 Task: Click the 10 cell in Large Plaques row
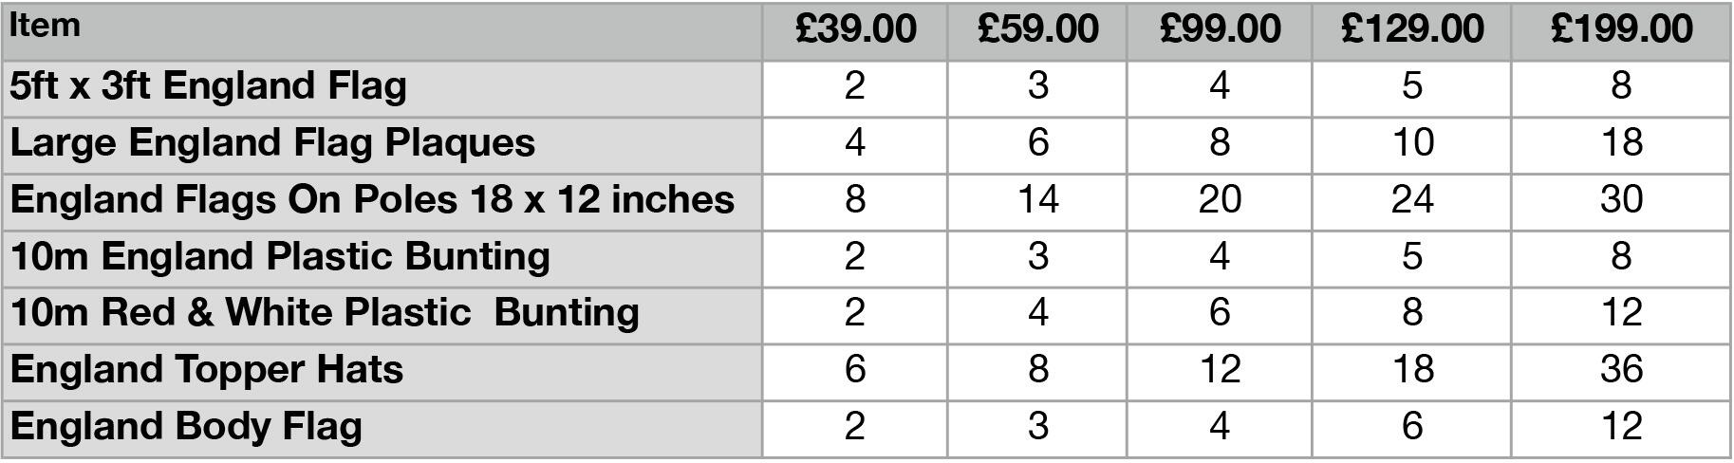pos(1411,146)
